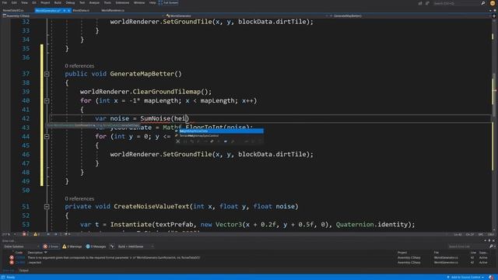The image size is (498, 280).
Task: Open the File menu
Action: [x=5, y=2]
